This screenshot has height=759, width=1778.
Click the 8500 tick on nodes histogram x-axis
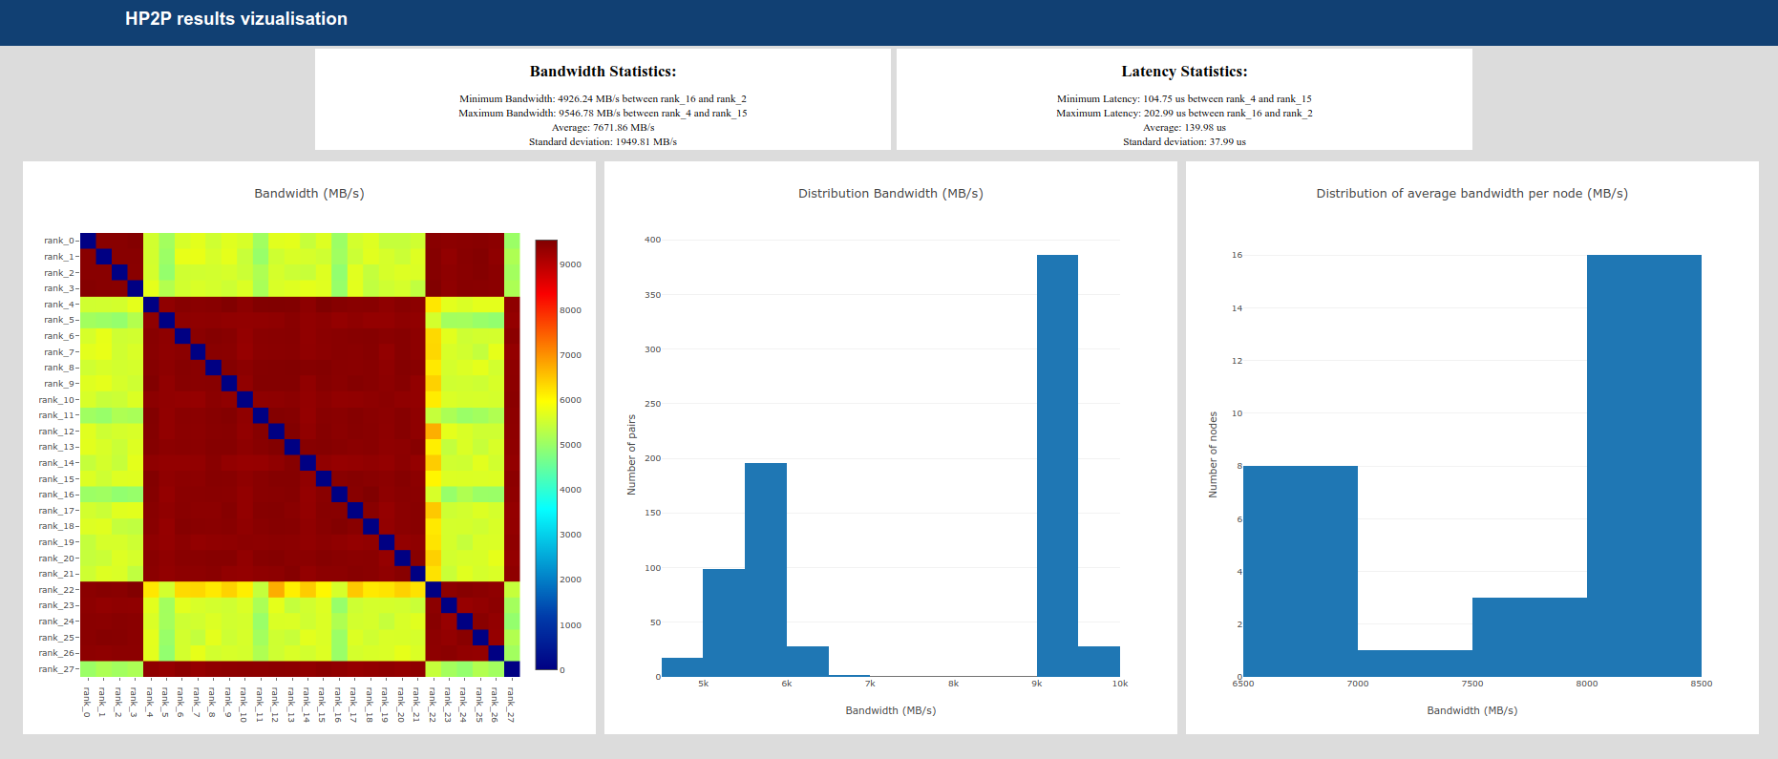1702,684
